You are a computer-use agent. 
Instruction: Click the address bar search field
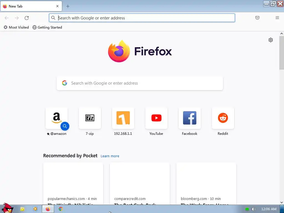point(142,18)
